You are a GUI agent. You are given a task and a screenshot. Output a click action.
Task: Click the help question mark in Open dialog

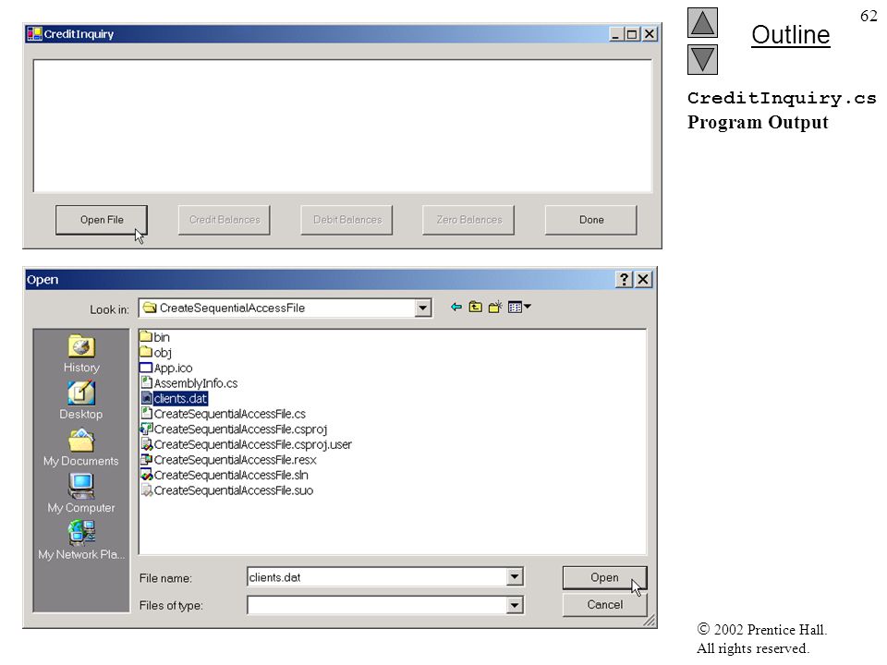pos(624,279)
